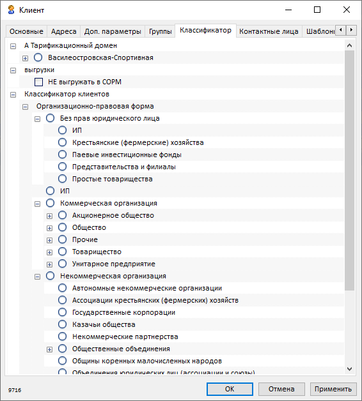Click the vertical scrollbar thumb
Viewport: 362px width, 401px height.
(x=349, y=170)
